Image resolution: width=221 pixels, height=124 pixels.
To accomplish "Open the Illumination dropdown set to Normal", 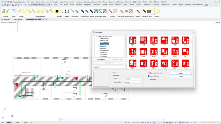I will (x=133, y=82).
